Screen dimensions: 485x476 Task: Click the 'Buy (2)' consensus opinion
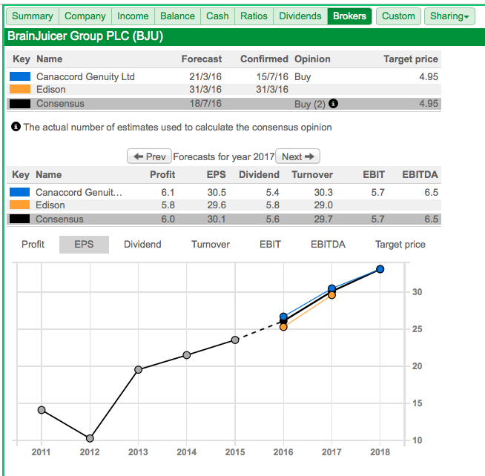(x=310, y=104)
